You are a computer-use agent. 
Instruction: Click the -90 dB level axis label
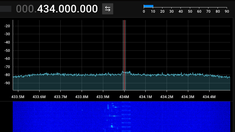[7, 83]
